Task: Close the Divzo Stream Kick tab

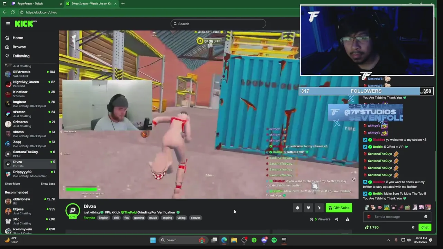Action: (115, 3)
